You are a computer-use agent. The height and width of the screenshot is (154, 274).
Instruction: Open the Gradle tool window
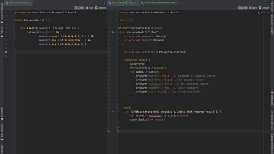coord(272,6)
